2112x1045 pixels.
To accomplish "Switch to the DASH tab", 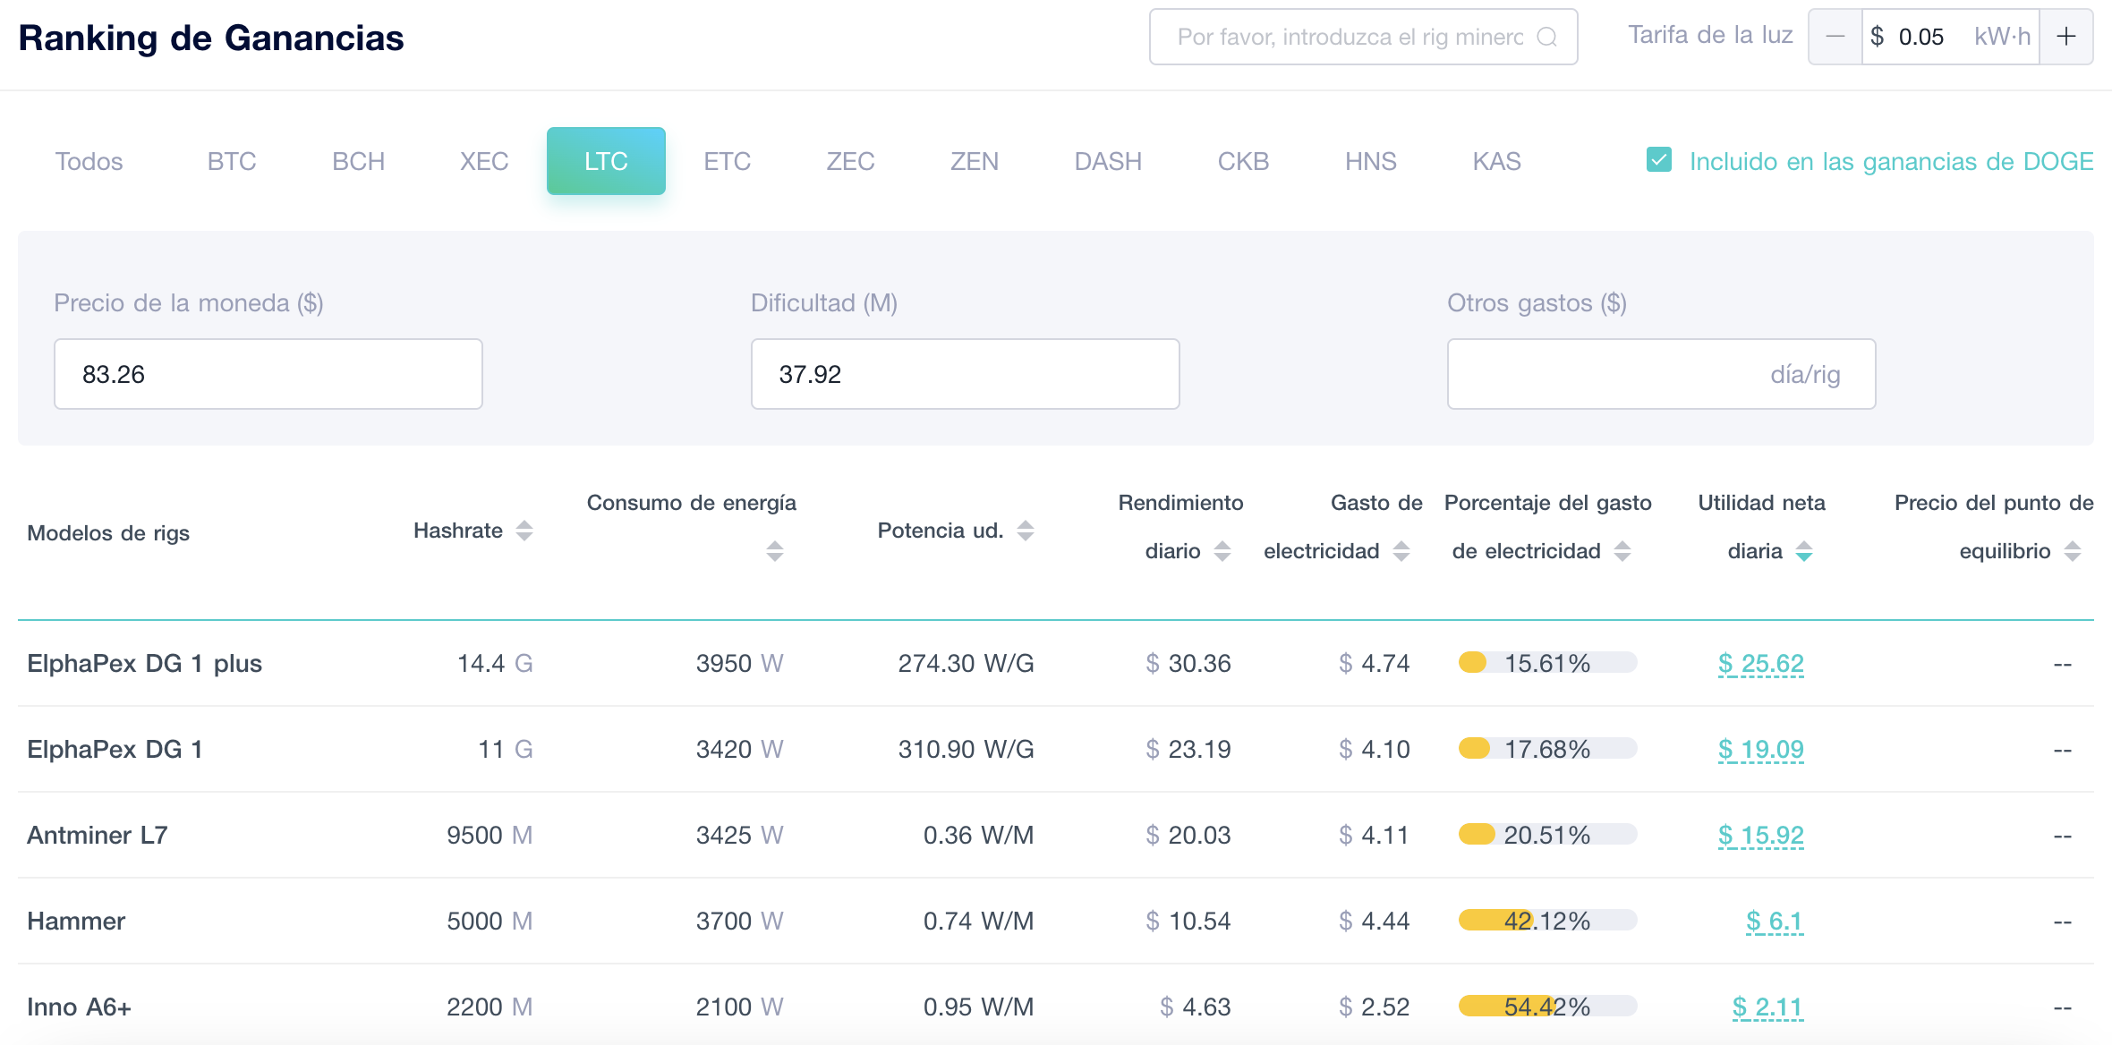I will (x=1108, y=161).
